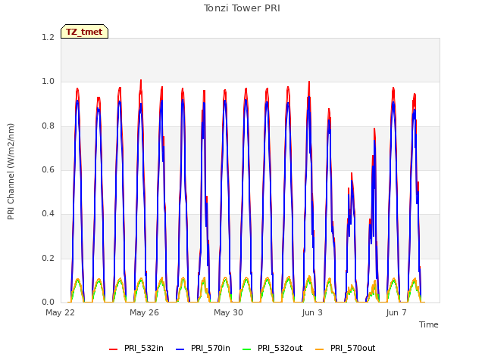Click the Jun 3 x-axis label
The height and width of the screenshot is (363, 485).
click(312, 312)
